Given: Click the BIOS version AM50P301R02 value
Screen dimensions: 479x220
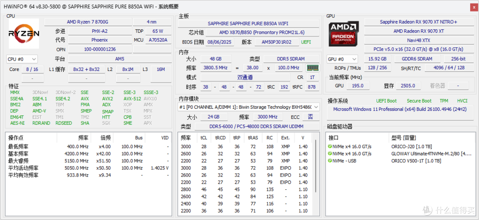Looking at the screenshot, I should tap(276, 42).
